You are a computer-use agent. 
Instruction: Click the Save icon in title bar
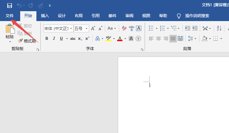tap(9, 5)
